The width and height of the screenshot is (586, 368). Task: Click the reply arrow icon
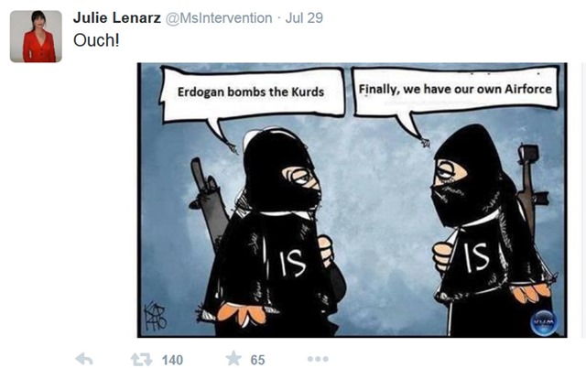tap(84, 360)
